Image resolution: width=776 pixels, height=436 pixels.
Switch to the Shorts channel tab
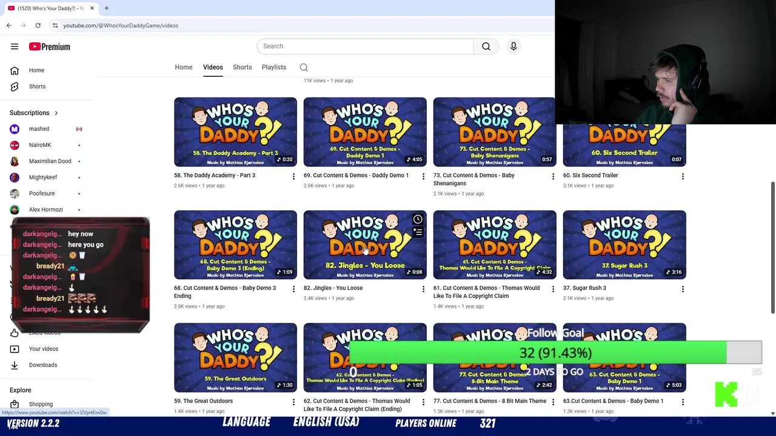(x=242, y=67)
